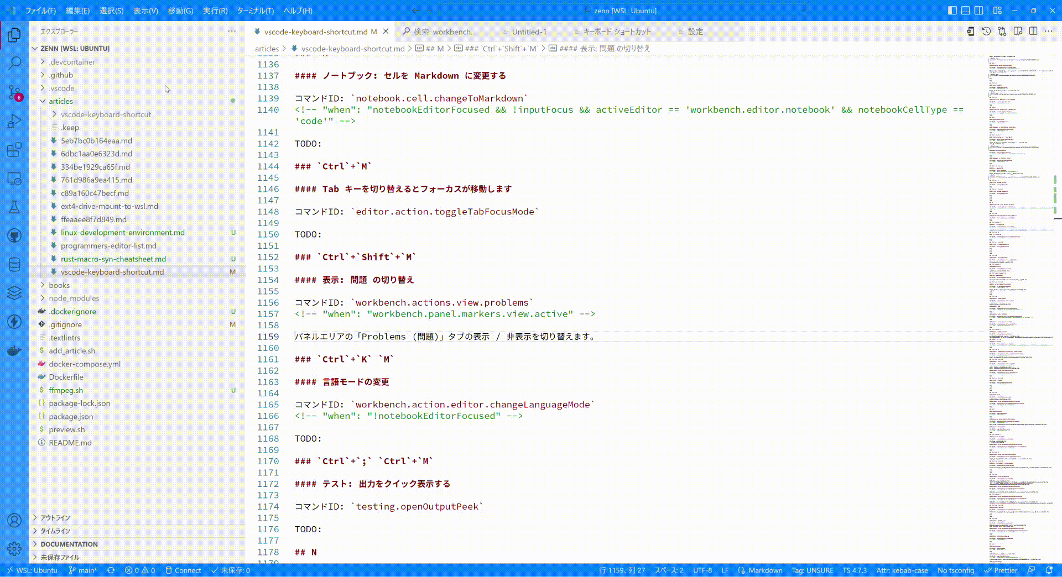Open the database icon in activity bar

pyautogui.click(x=14, y=265)
